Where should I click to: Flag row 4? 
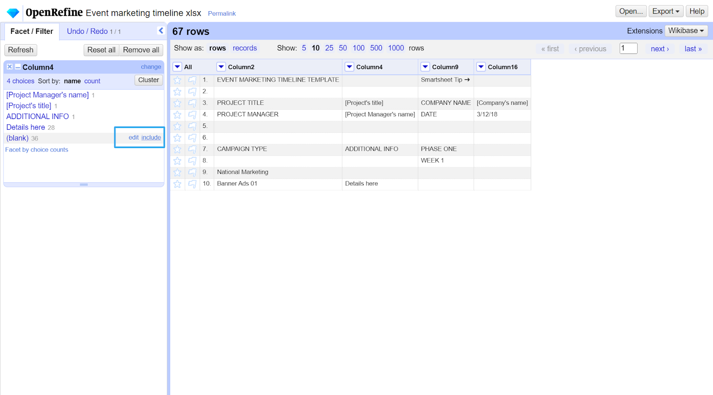tap(192, 115)
